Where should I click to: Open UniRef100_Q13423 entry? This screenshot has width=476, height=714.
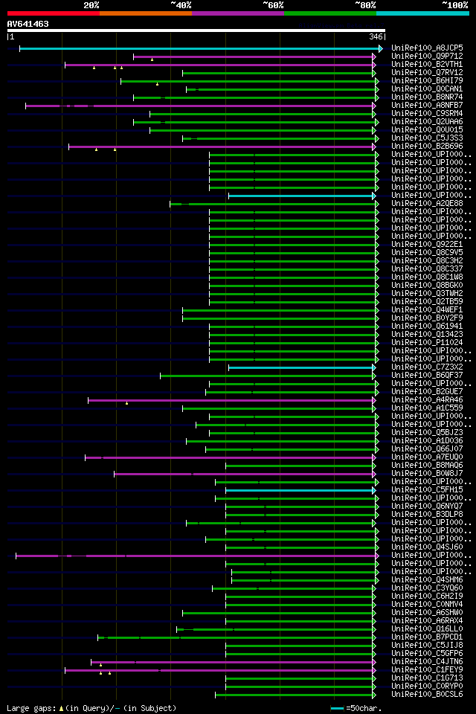(x=427, y=335)
